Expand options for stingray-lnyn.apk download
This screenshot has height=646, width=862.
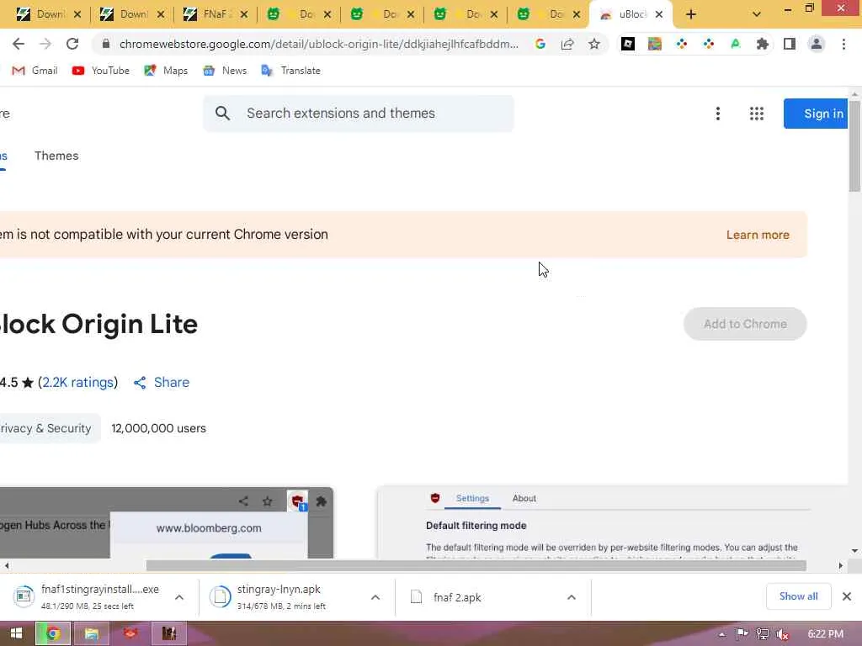coord(375,597)
